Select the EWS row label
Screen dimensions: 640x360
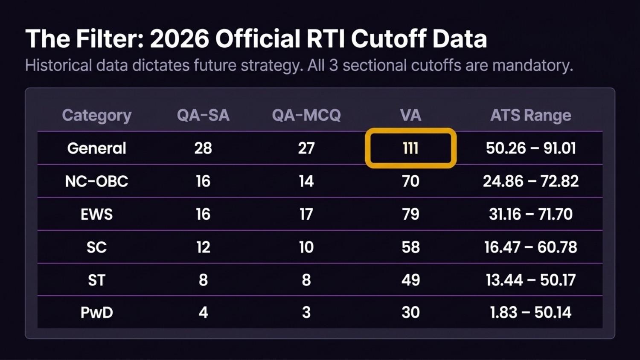point(96,214)
